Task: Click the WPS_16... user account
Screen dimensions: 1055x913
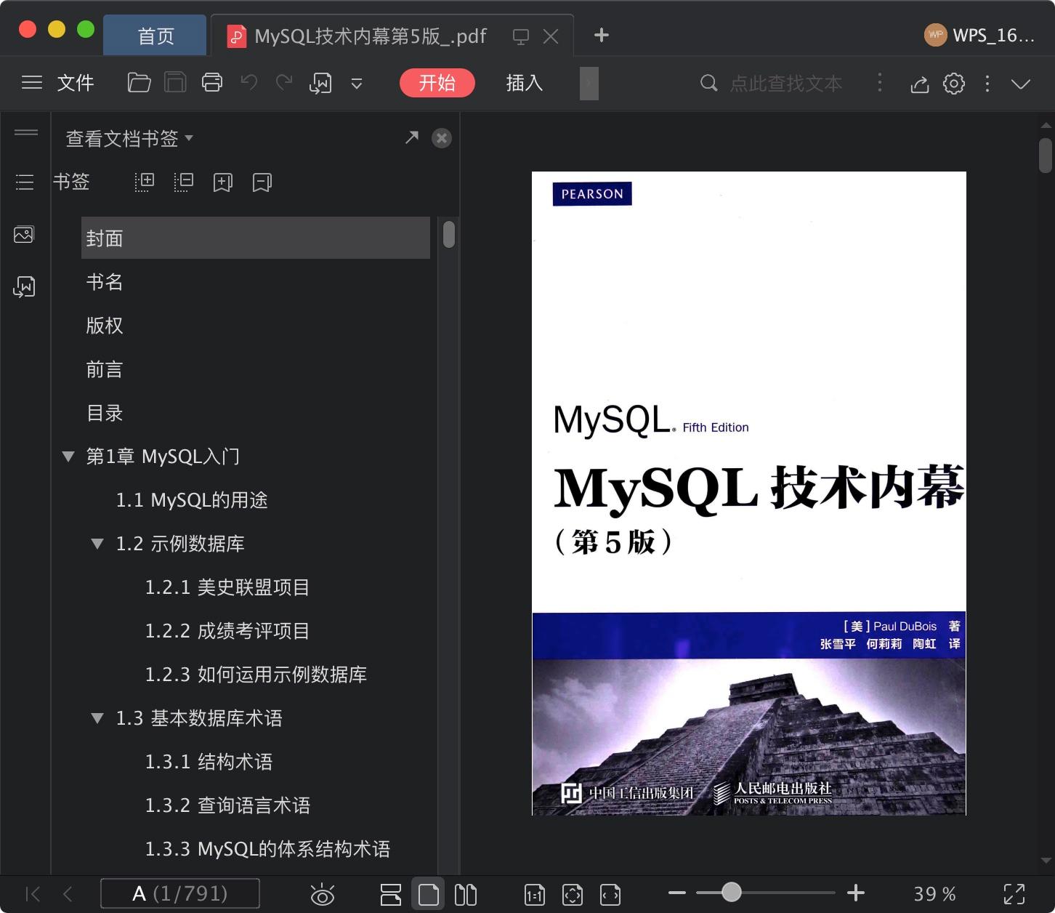Action: 979,35
